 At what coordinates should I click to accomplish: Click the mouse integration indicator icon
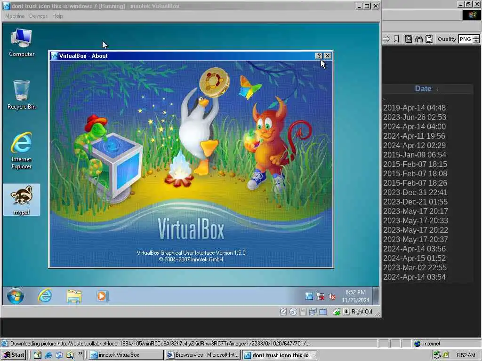pos(337,312)
